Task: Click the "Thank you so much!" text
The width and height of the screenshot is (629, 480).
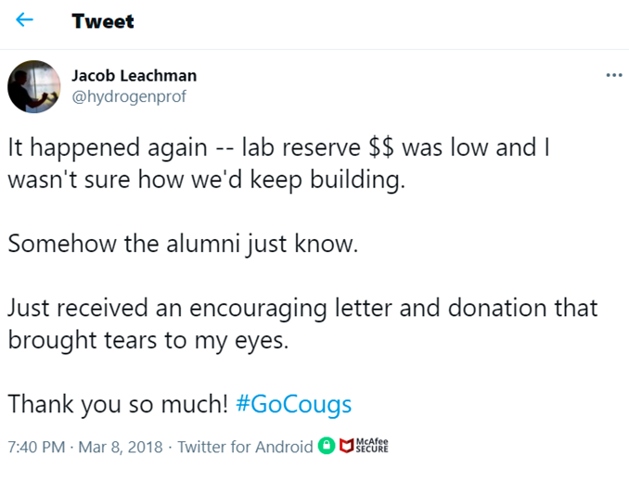Action: point(117,405)
